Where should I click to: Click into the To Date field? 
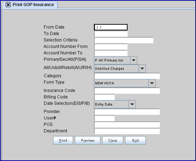point(111,34)
